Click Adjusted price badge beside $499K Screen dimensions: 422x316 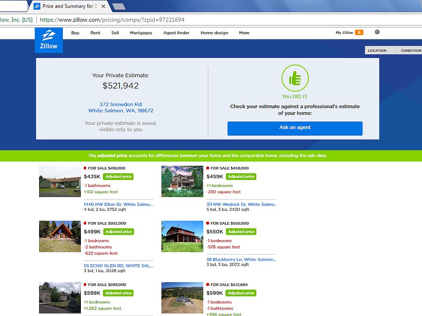(x=119, y=232)
